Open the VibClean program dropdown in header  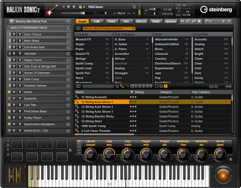click(x=134, y=7)
